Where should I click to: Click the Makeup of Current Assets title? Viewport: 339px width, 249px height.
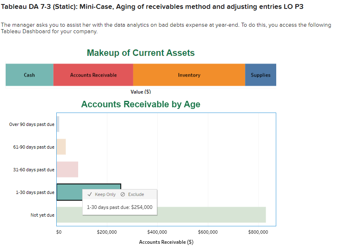tap(141, 53)
